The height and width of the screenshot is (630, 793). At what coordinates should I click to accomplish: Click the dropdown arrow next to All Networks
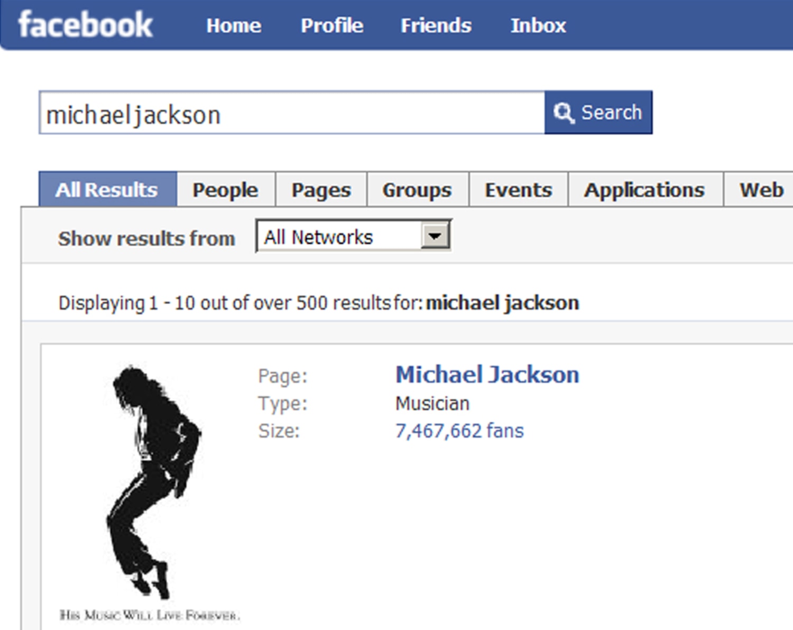[435, 236]
